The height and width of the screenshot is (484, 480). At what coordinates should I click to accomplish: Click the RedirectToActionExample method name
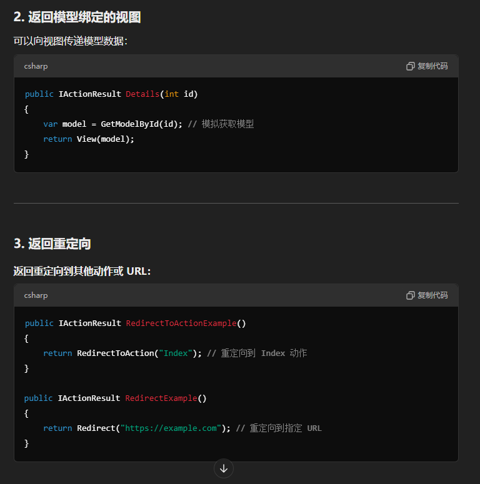pos(181,323)
